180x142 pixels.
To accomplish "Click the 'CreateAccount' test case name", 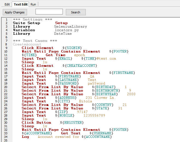I will pyautogui.click(x=27, y=44).
